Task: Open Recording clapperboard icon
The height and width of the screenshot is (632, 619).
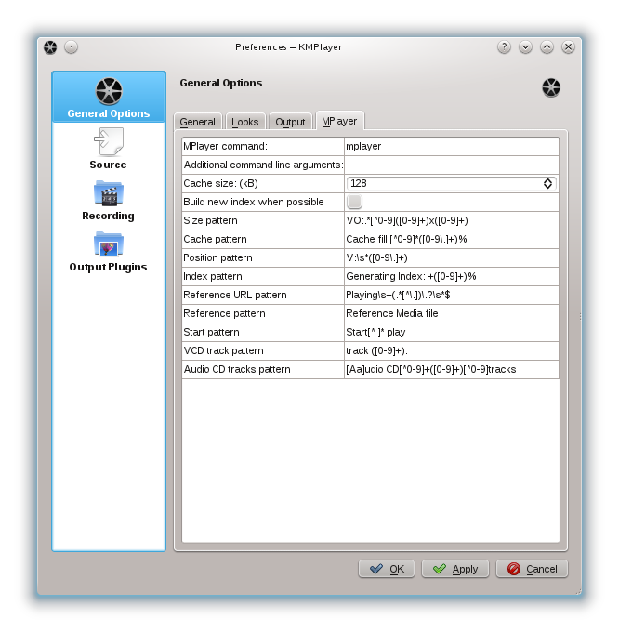Action: click(109, 193)
